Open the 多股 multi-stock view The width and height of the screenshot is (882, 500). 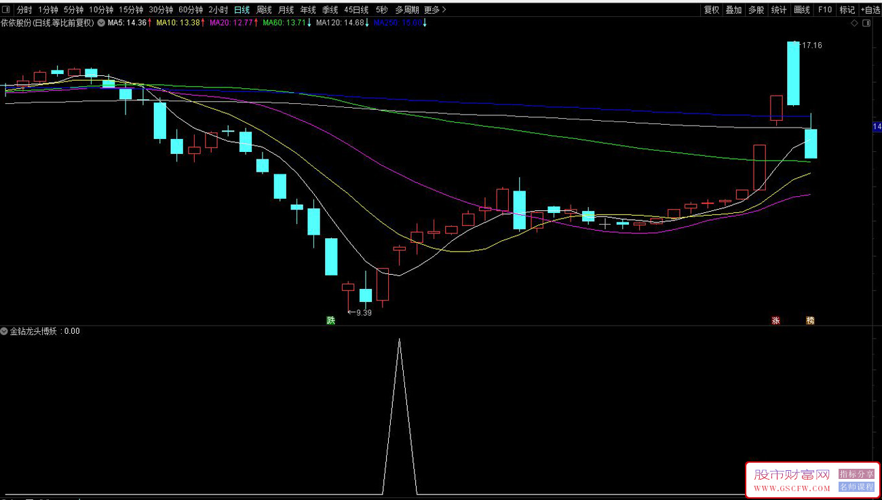pos(756,9)
